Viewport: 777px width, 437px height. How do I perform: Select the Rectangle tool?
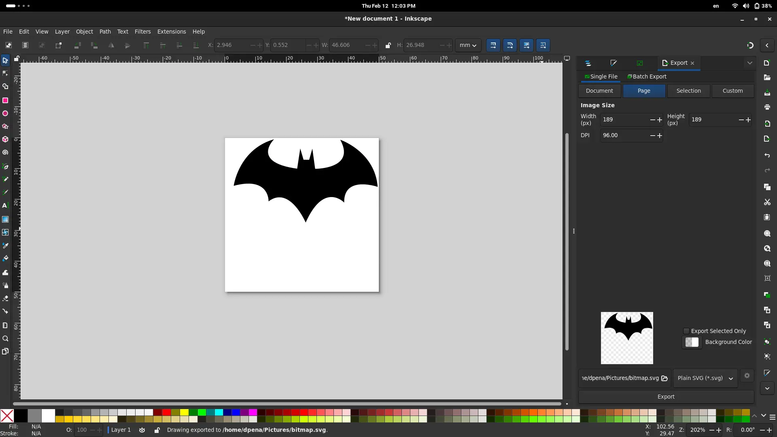(5, 100)
